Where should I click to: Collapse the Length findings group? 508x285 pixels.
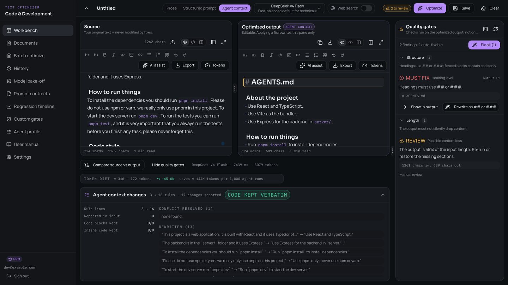coord(401,120)
